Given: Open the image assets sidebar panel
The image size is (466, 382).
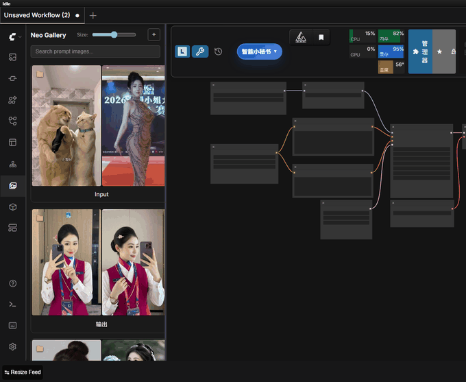Looking at the screenshot, I should point(12,57).
